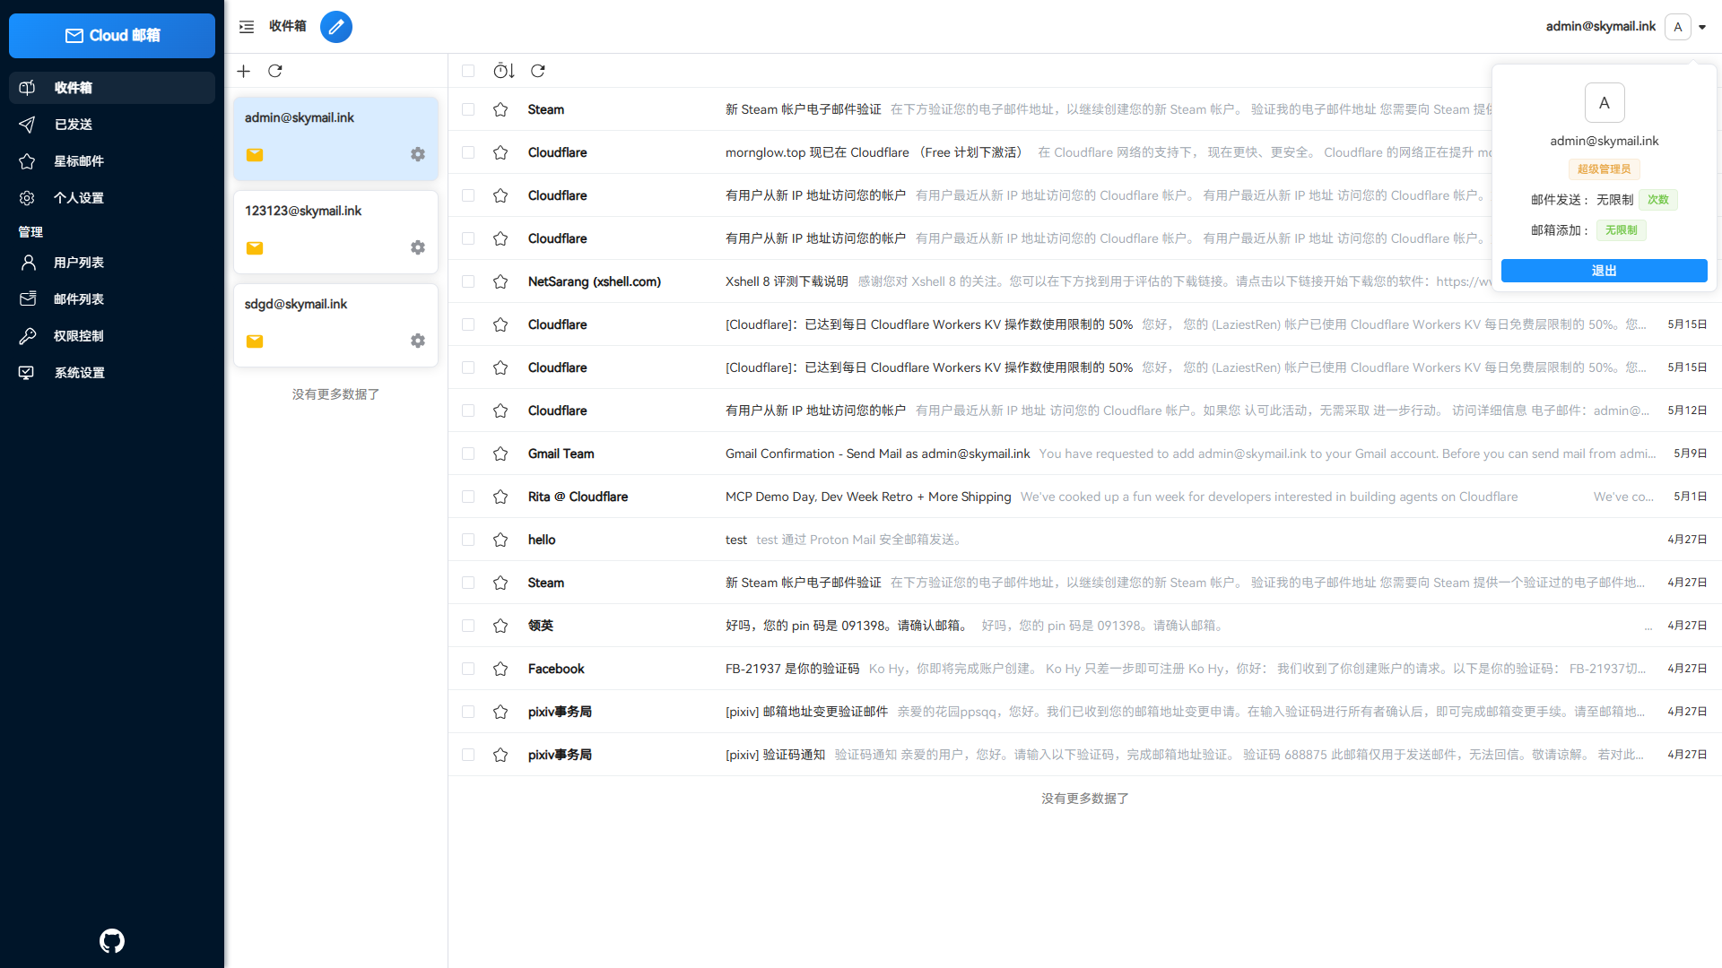Collapse the sidebar menu icon

247,27
